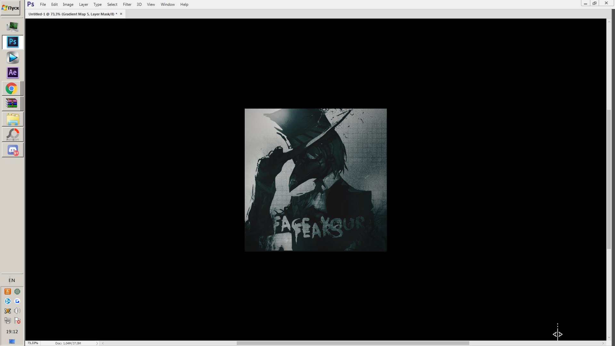Open the PhotoScape application icon
The width and height of the screenshot is (615, 346).
(12, 135)
